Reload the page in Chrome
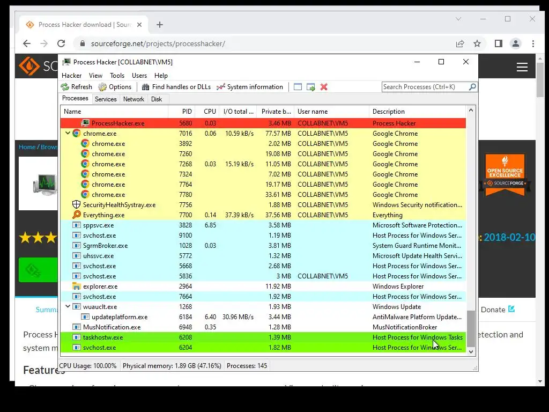549x412 pixels. [x=61, y=43]
